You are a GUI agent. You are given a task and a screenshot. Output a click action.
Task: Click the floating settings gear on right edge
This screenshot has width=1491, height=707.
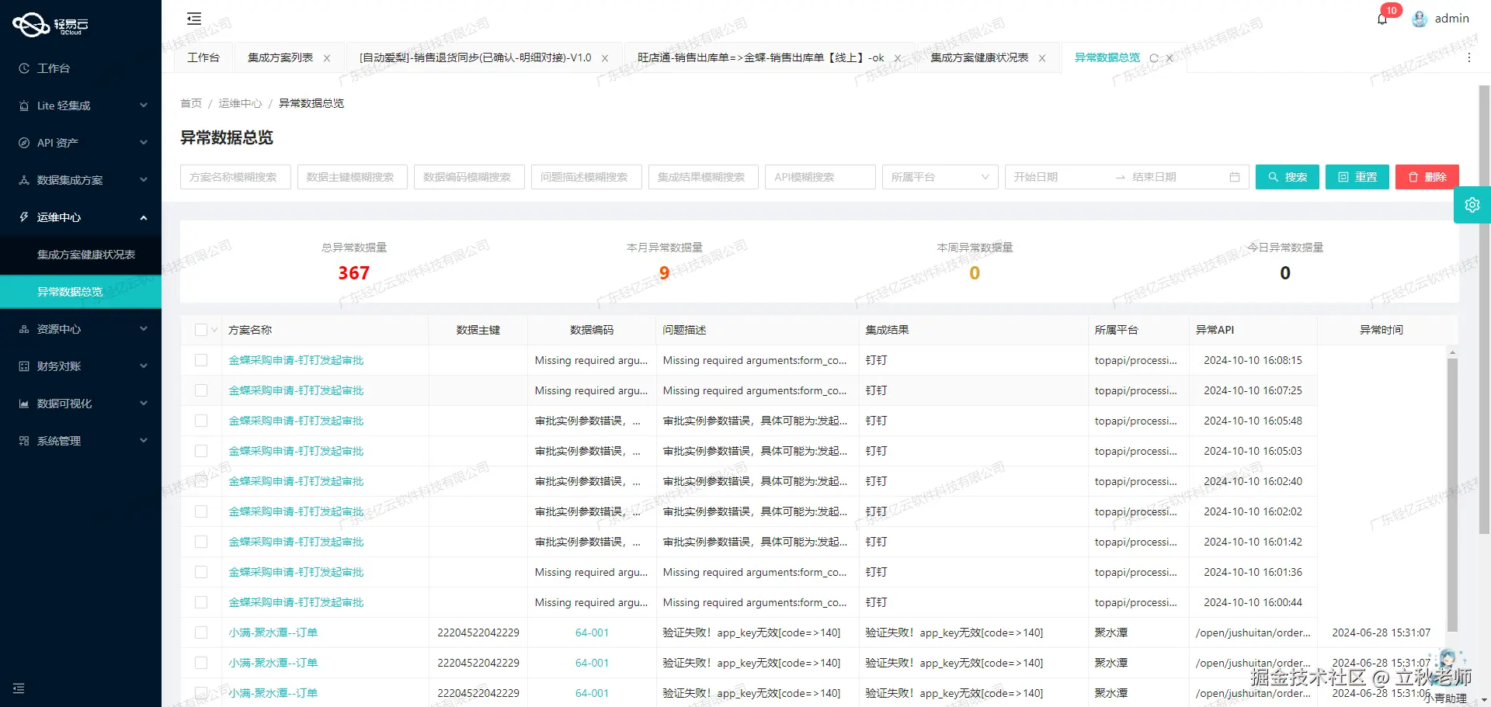(1472, 204)
